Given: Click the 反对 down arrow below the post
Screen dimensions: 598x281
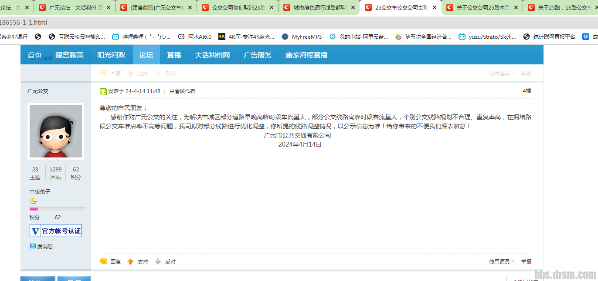Looking at the screenshot, I should (158, 261).
